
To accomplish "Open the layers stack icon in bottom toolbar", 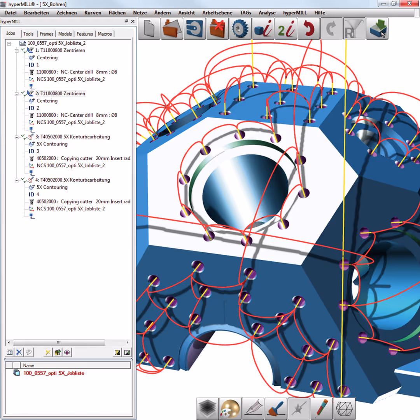I will click(x=207, y=409).
